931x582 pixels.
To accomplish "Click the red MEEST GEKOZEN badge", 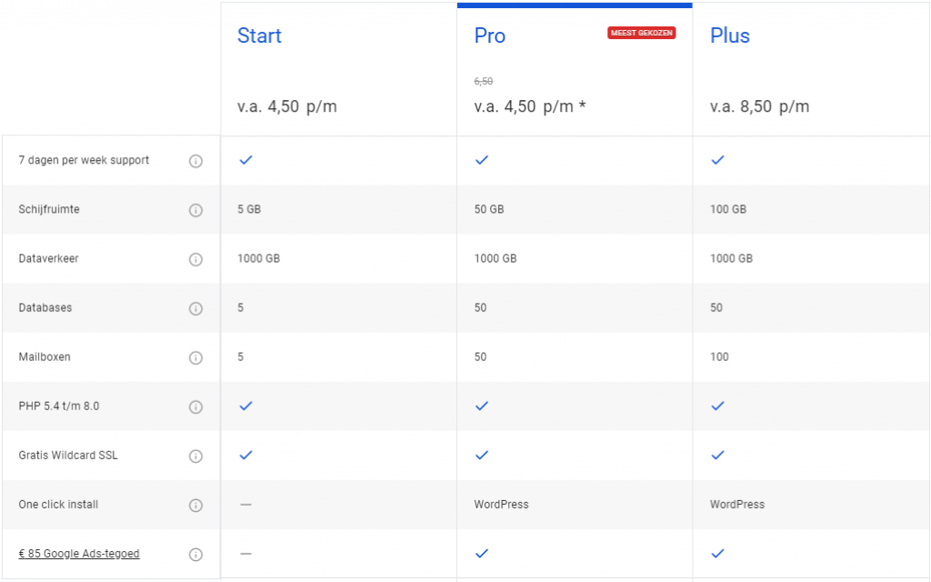I will (642, 33).
